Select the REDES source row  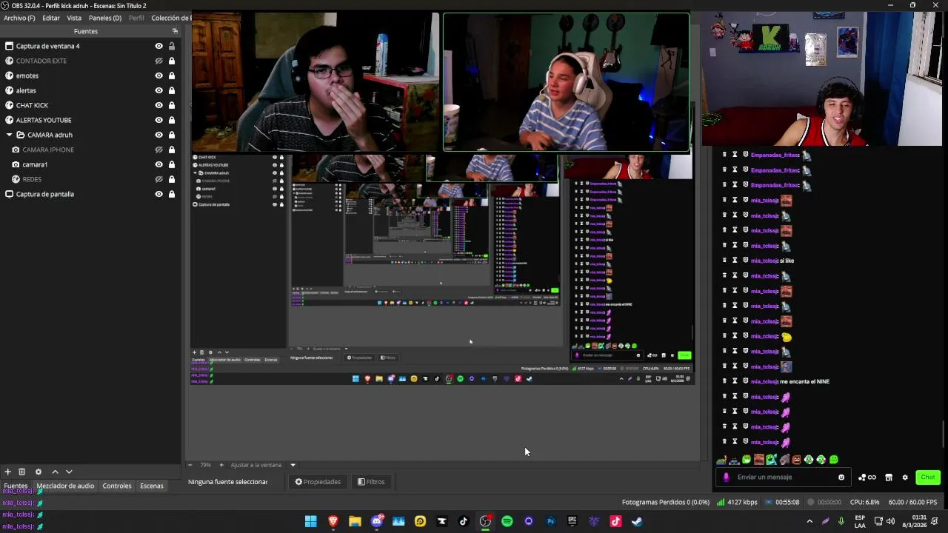90,179
